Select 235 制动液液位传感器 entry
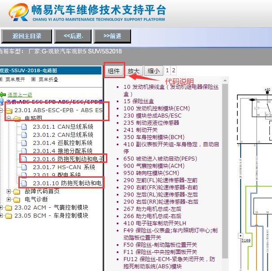Image resolution: width=272 pixels, height=271 pixels. coord(151,123)
